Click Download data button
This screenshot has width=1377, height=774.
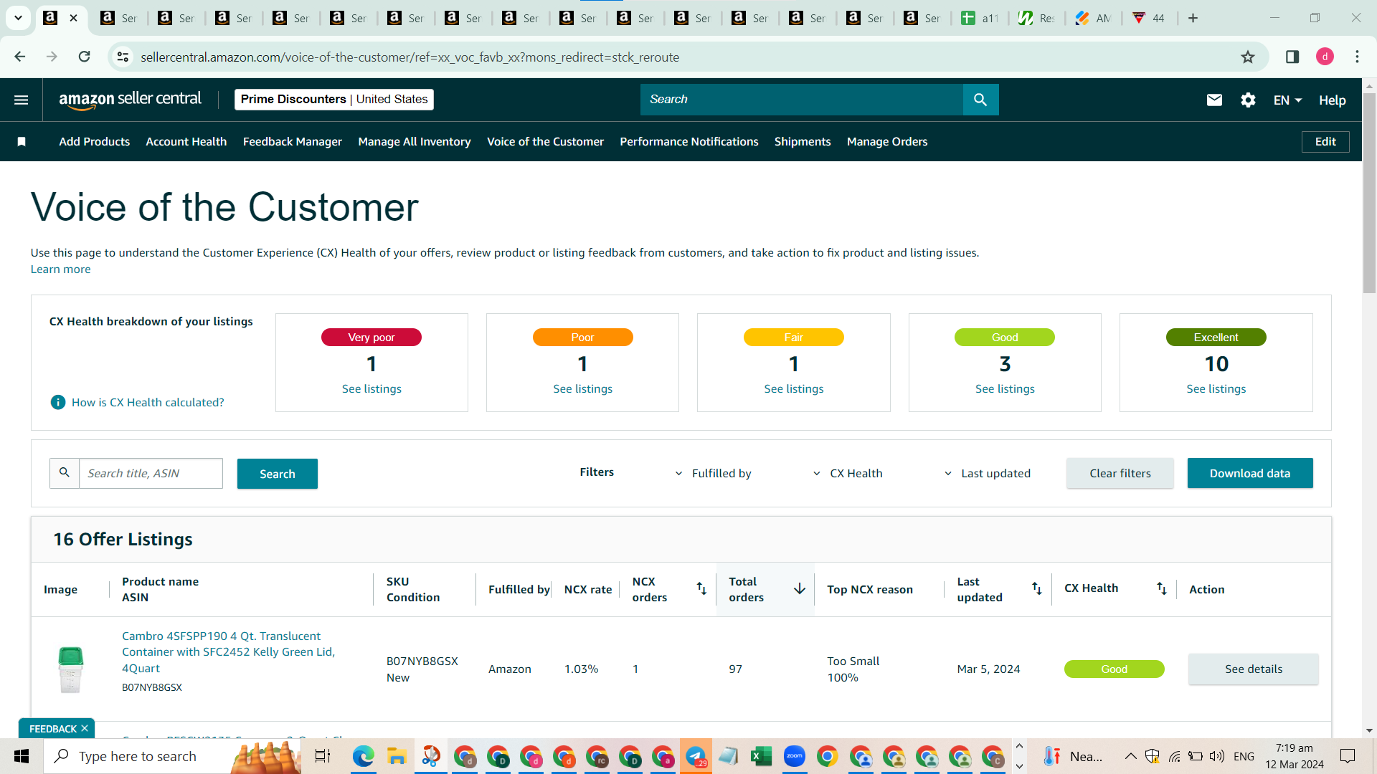tap(1250, 474)
